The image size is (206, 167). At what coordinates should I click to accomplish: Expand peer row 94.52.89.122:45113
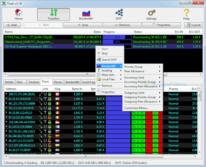click(x=6, y=113)
